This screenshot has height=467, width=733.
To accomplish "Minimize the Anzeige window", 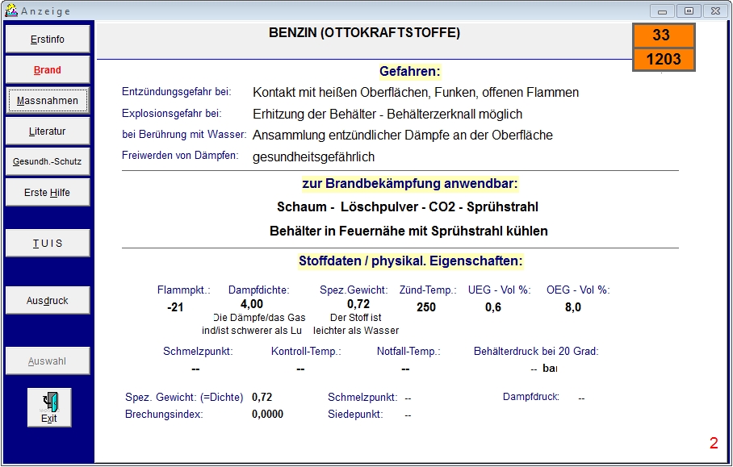I will [x=662, y=11].
